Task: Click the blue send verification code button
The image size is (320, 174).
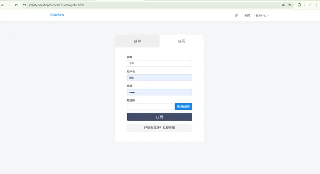Action: tap(183, 106)
